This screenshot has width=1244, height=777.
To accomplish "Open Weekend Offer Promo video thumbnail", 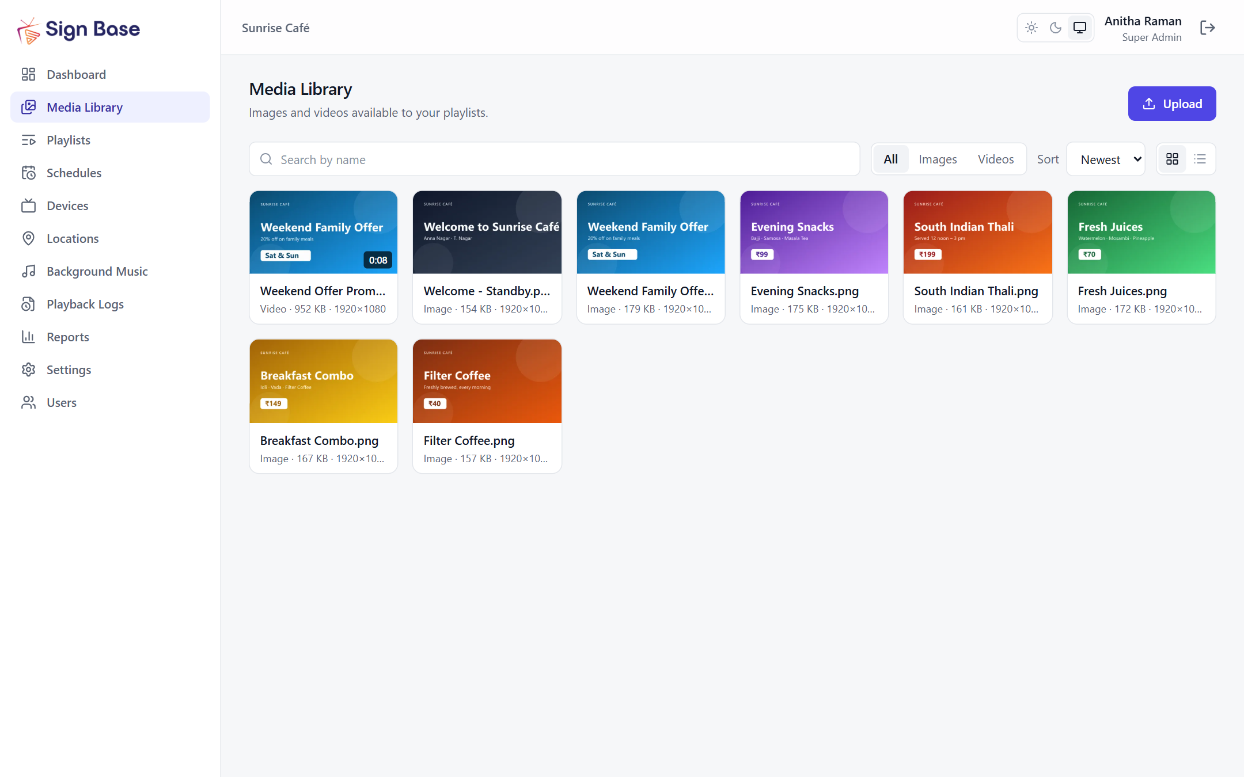I will (324, 233).
